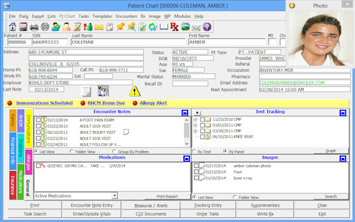Image resolution: width=355 pixels, height=222 pixels.
Task: Click the clipboard with arrow icon
Action: click(x=109, y=27)
